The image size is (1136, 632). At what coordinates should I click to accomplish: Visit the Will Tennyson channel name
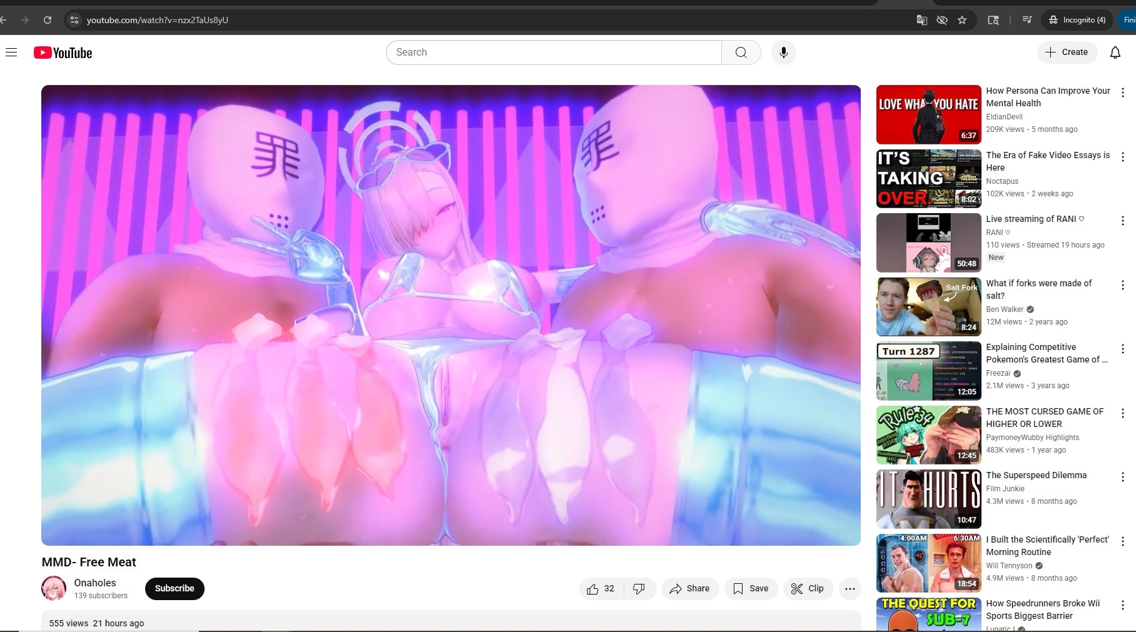coord(1009,566)
